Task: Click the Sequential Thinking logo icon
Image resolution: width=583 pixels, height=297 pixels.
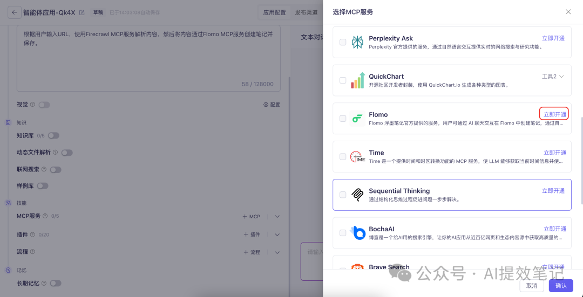Action: [357, 195]
